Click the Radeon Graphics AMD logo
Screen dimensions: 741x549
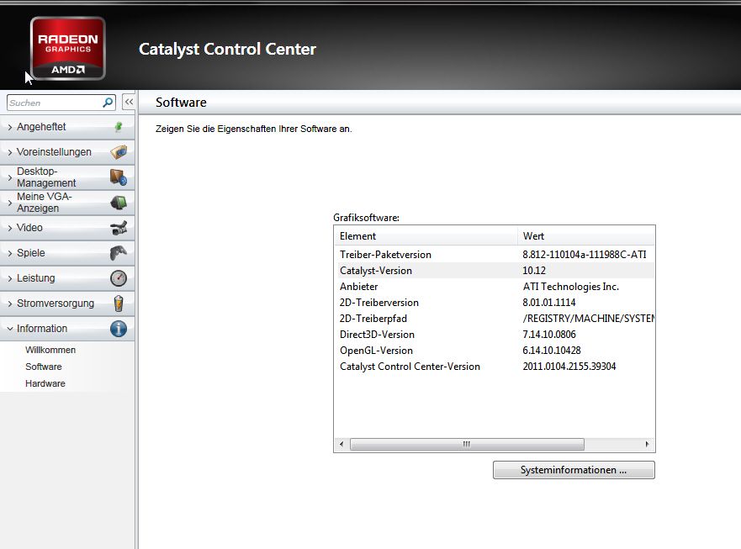(x=67, y=48)
